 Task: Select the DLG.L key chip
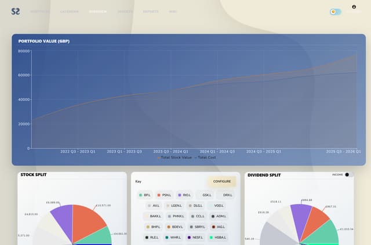196,206
